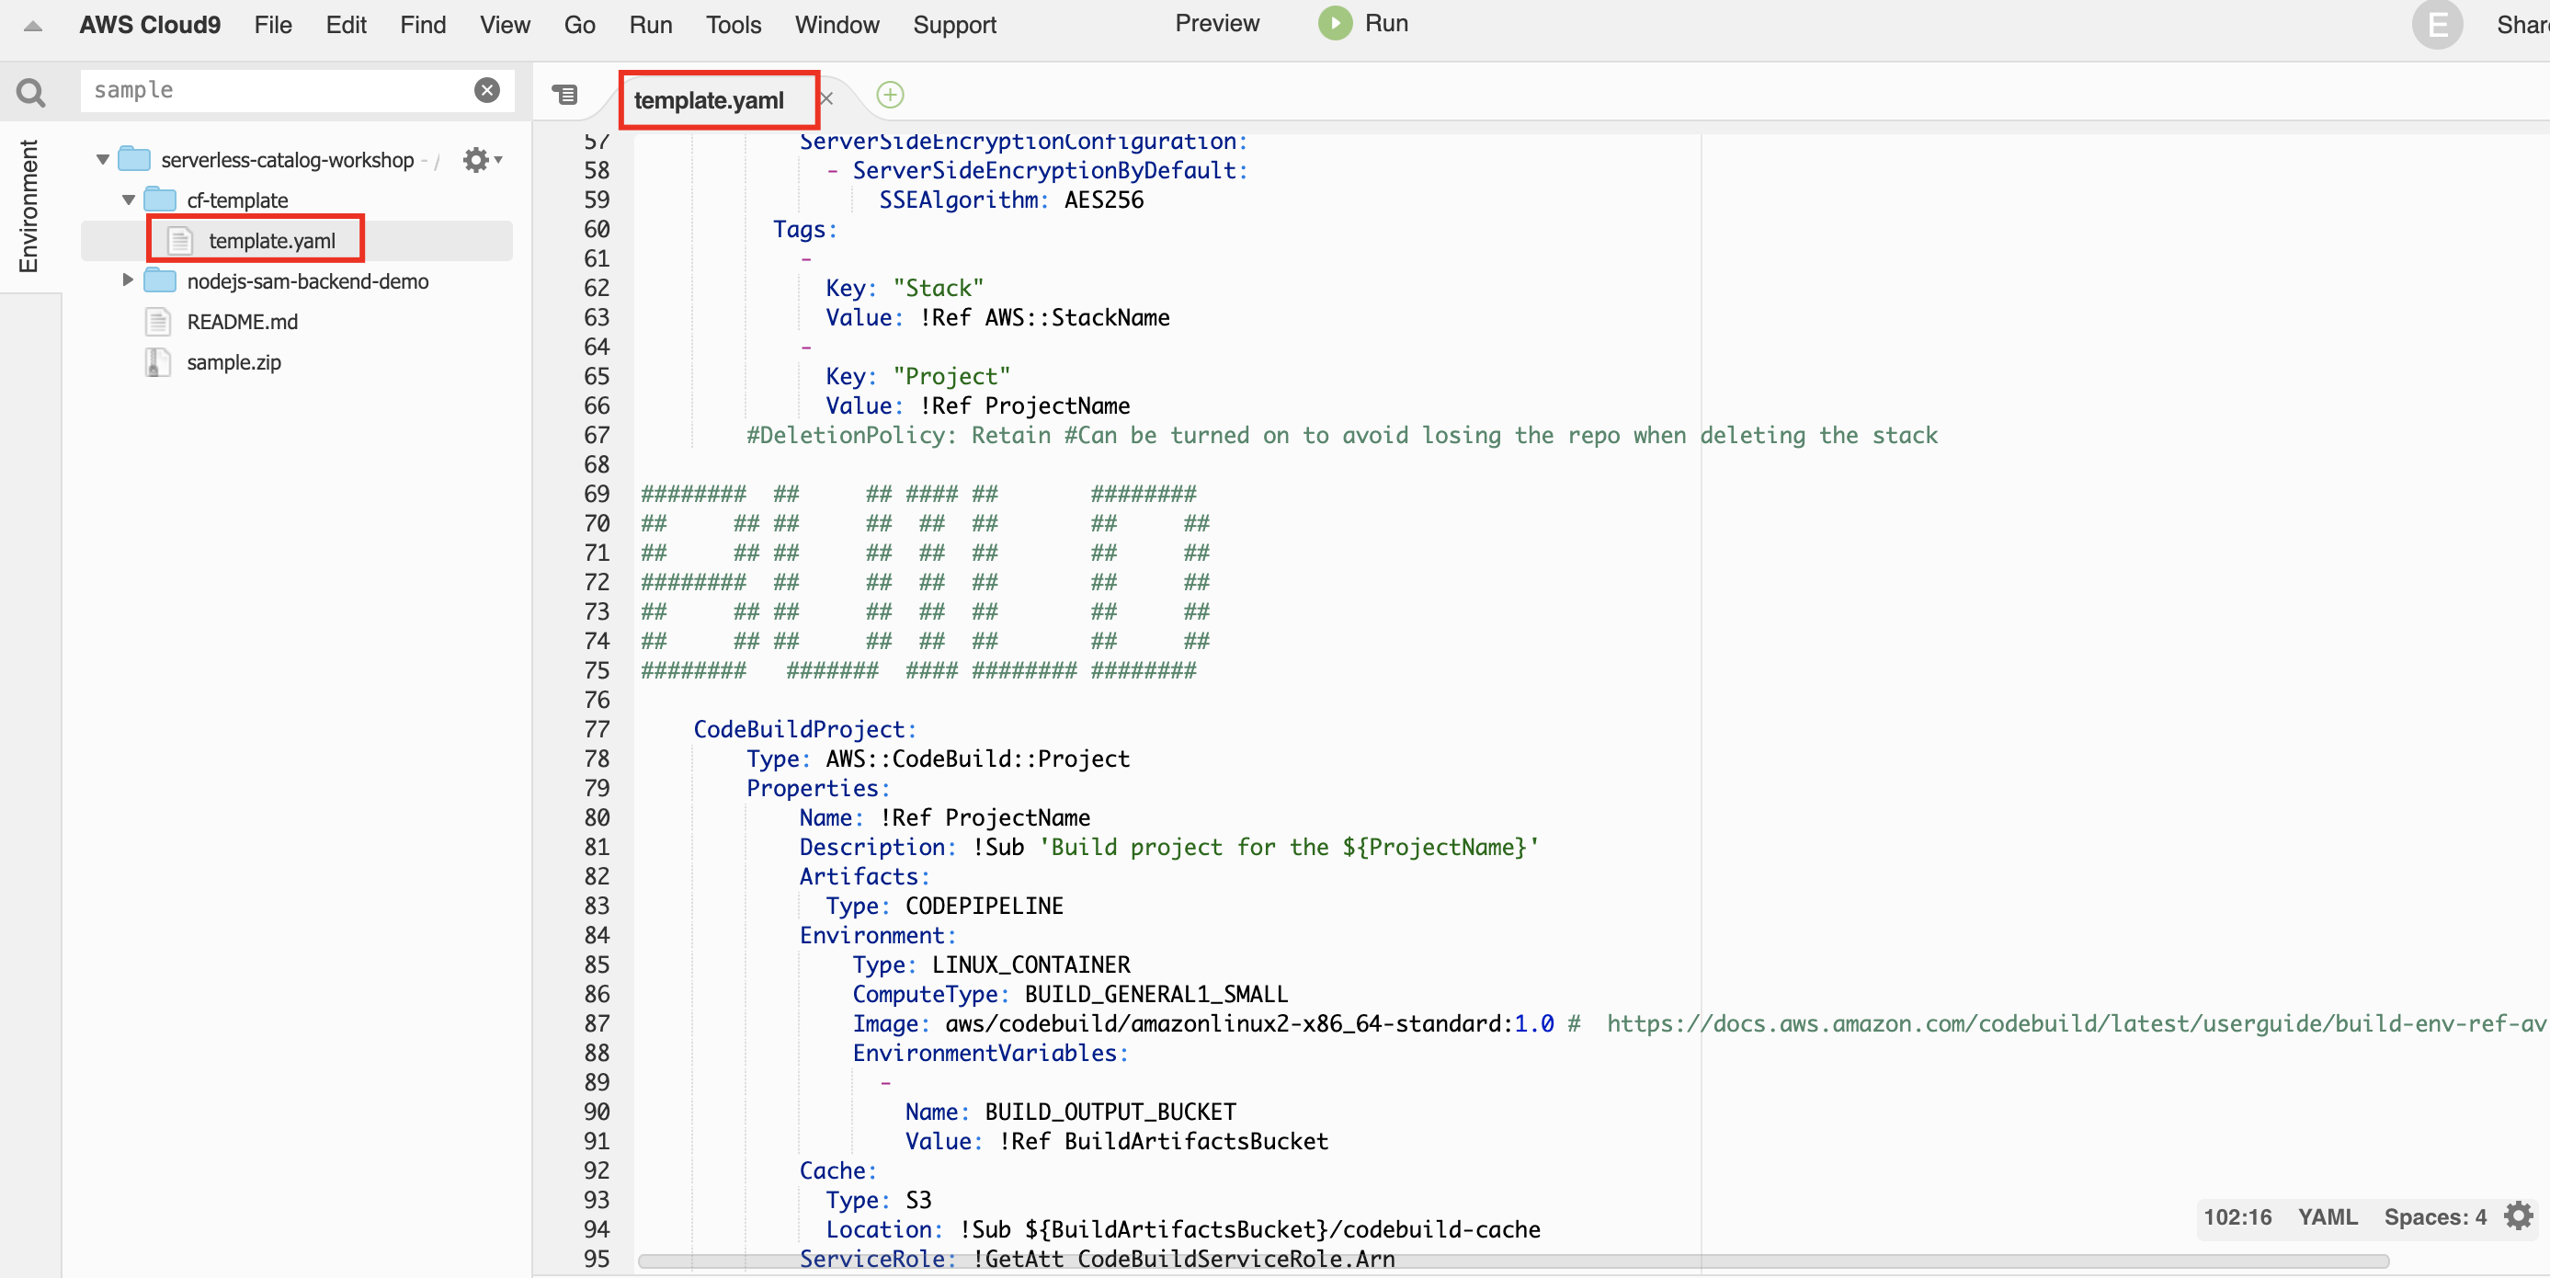
Task: Open the tab list pane icon
Action: click(564, 95)
